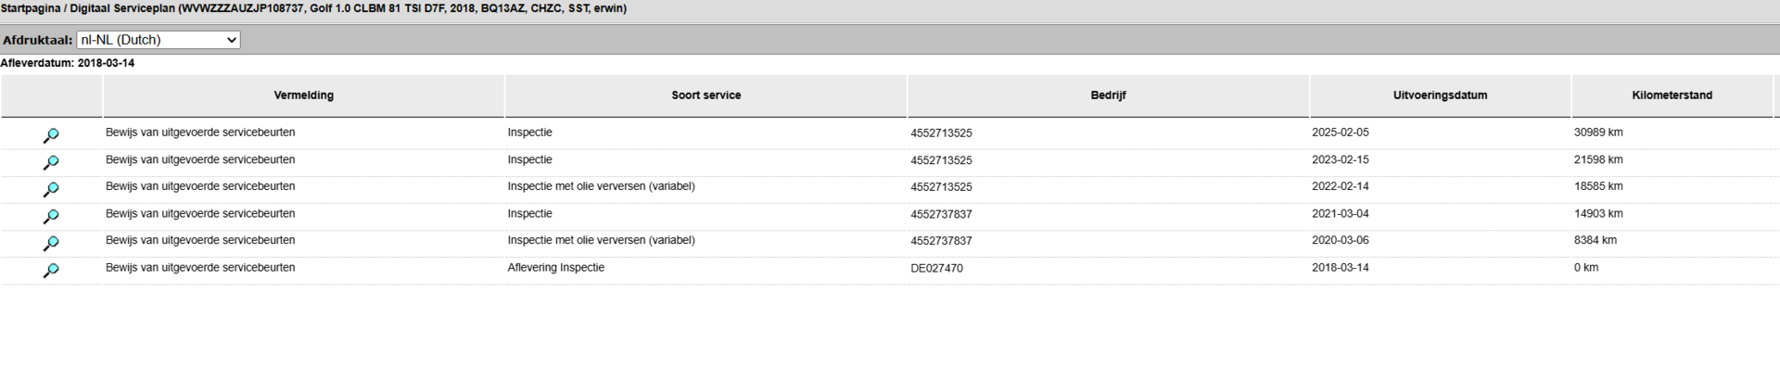Screen dimensions: 1780x367
Task: Select the 4552737837 cell in 2021 row
Action: pos(941,214)
